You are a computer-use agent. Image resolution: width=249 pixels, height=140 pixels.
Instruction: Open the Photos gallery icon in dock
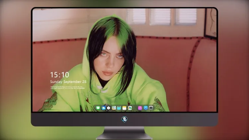pyautogui.click(x=130, y=108)
